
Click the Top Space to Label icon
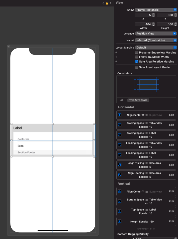coord(120,211)
